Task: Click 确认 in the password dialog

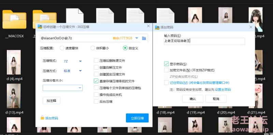Action: [193, 99]
